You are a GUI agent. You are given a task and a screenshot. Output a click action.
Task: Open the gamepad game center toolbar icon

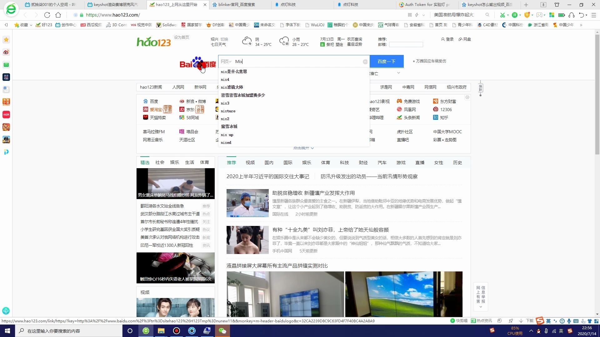[x=539, y=15]
